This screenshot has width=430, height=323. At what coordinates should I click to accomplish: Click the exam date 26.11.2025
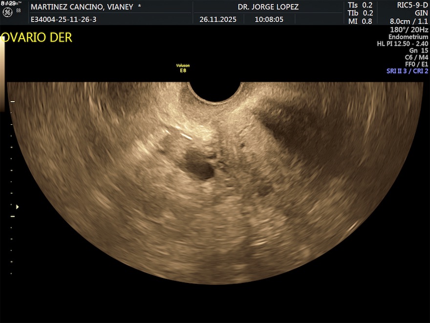click(x=218, y=20)
